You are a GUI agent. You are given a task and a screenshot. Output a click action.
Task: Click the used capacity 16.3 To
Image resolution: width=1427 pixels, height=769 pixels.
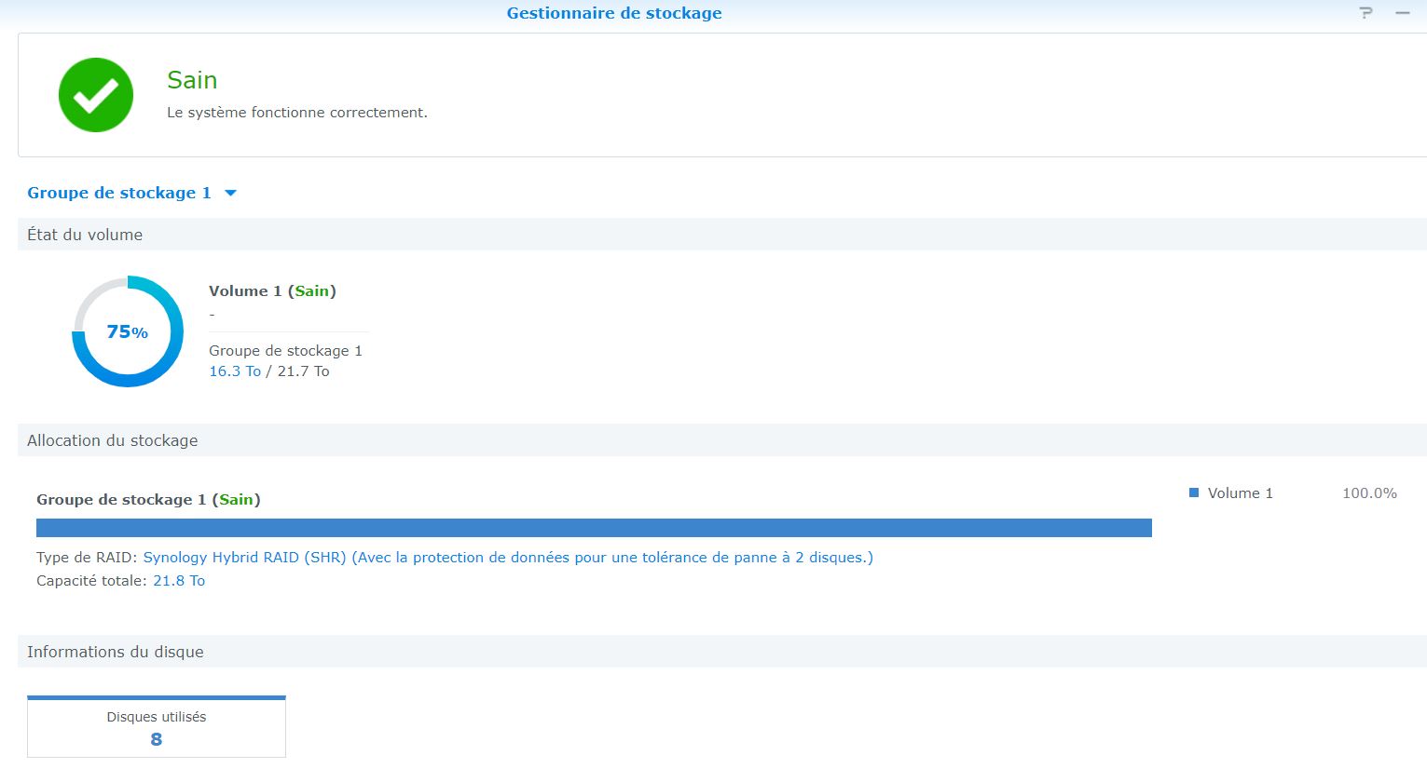click(x=235, y=371)
